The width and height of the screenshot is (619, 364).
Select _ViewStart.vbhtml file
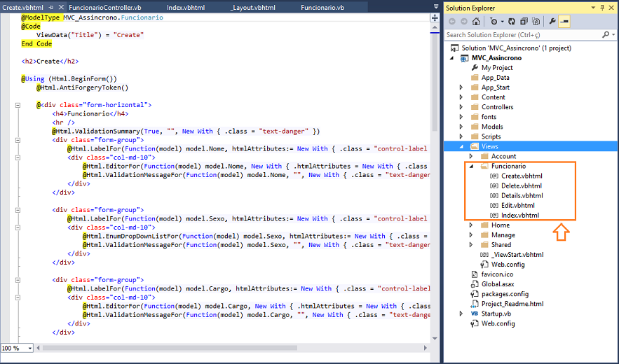click(x=517, y=254)
